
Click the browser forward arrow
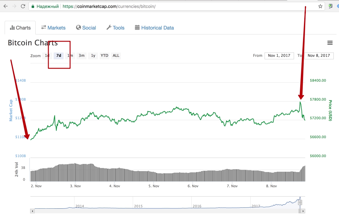coord(14,6)
